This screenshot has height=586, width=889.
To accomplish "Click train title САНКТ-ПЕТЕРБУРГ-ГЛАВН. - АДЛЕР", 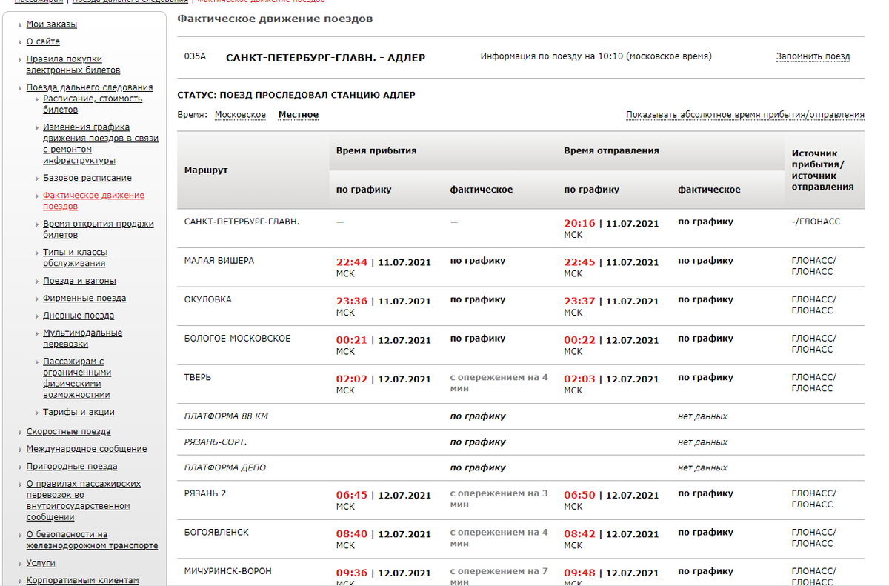I will 325,57.
